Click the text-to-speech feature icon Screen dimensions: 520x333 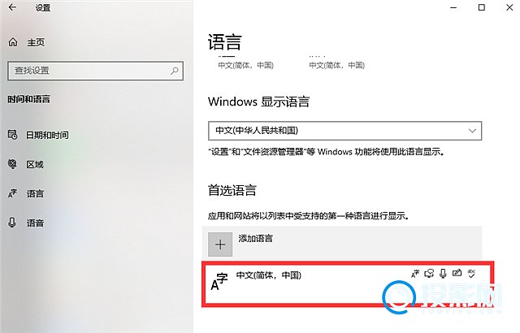coord(429,274)
